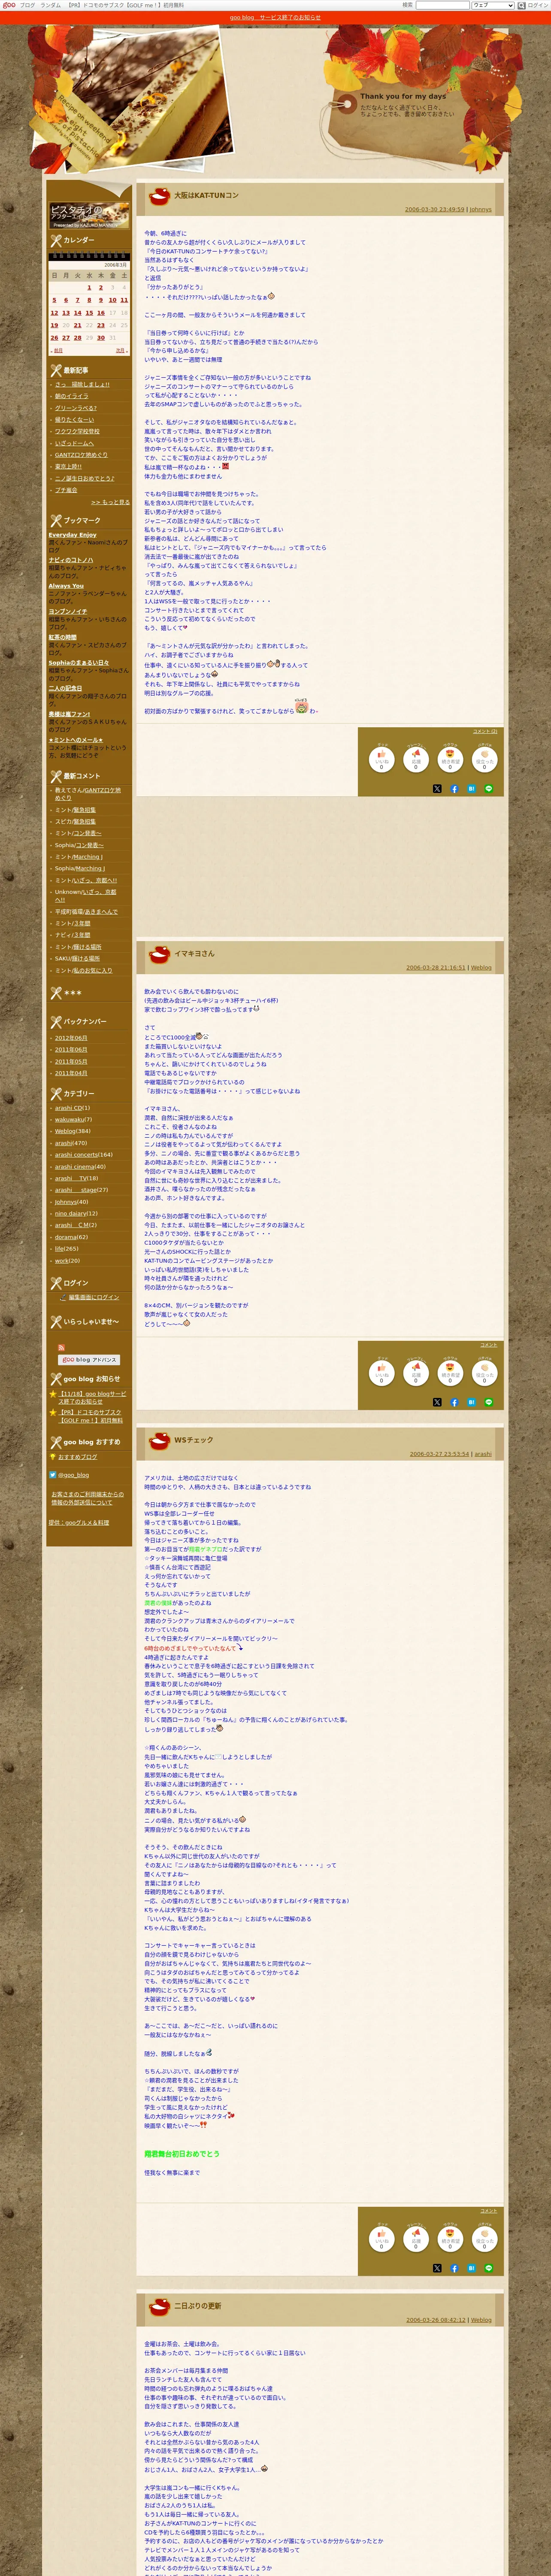This screenshot has width=551, height=2576.
Task: Open bookmark Always You
Action: point(66,586)
